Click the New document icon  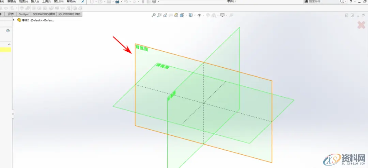click(x=92, y=1)
